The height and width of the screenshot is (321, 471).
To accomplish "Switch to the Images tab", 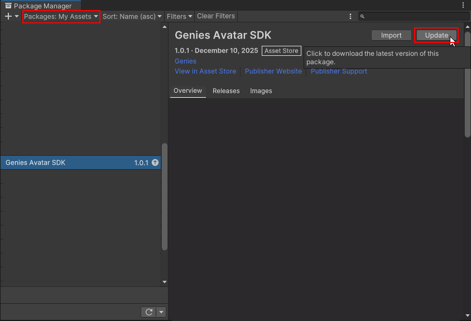I will (x=261, y=91).
